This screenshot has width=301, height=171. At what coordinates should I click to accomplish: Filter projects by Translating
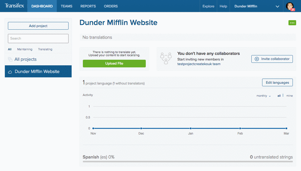[45, 50]
